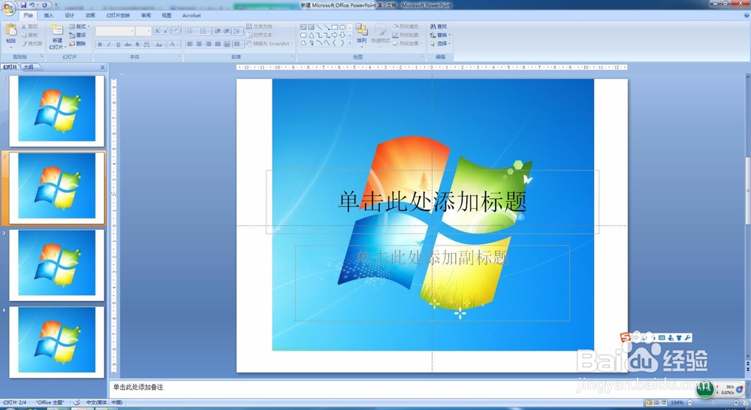This screenshot has width=751, height=410.
Task: Align text left
Action: coord(190,44)
